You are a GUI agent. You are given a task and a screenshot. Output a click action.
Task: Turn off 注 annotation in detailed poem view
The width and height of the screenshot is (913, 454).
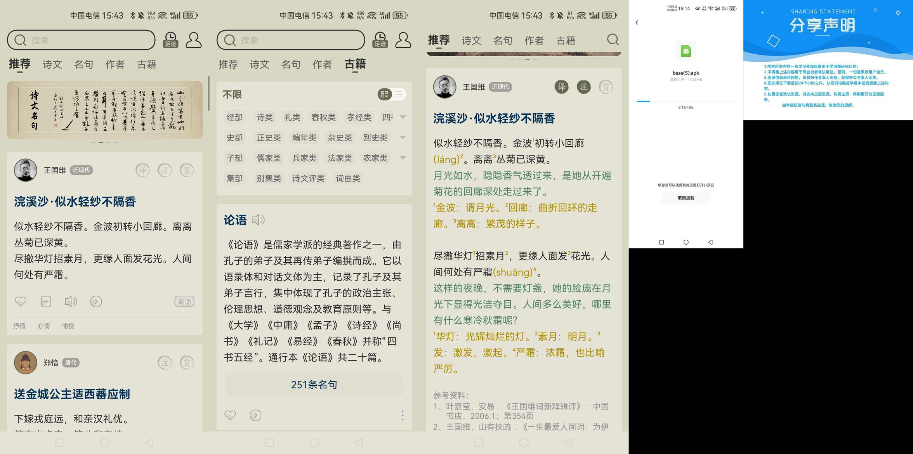[584, 87]
